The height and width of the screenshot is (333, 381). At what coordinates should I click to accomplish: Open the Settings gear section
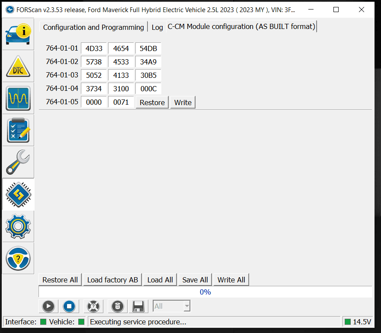coord(18,226)
